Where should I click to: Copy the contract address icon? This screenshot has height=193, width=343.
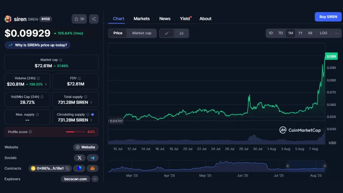tap(67, 169)
